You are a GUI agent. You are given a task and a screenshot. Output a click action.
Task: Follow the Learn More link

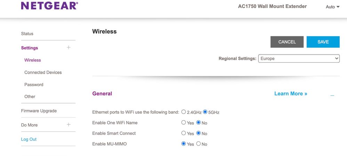click(x=291, y=94)
